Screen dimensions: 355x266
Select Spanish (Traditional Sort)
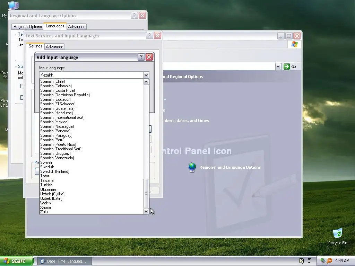[x=61, y=149]
